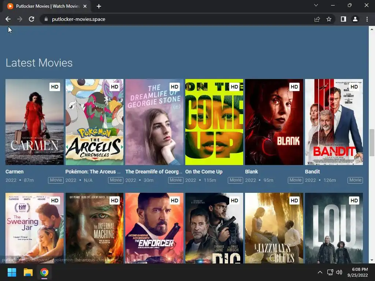This screenshot has width=375, height=281.
Task: Open the clock and date flyout
Action: [x=358, y=272]
